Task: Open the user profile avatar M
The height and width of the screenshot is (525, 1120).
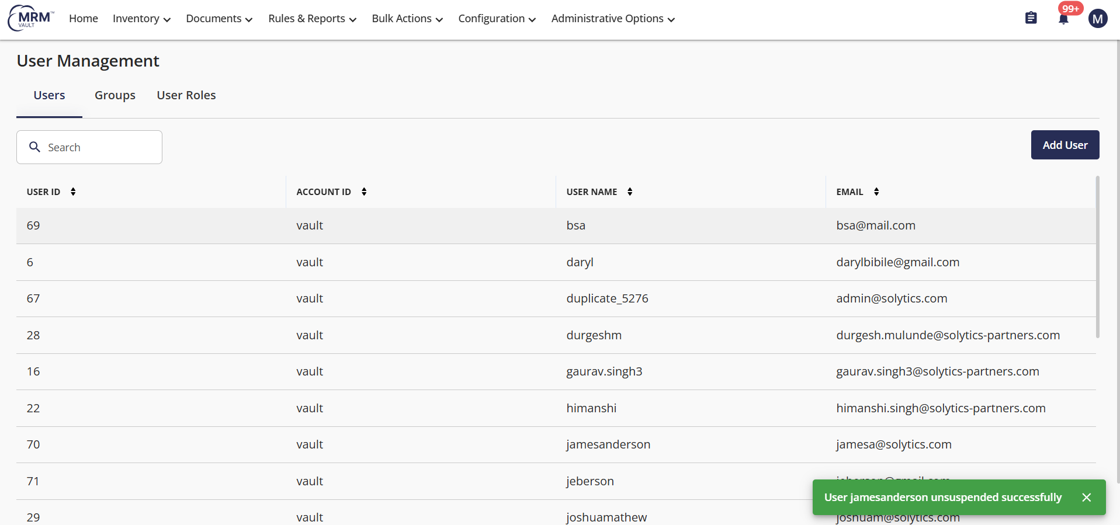Action: click(1097, 19)
